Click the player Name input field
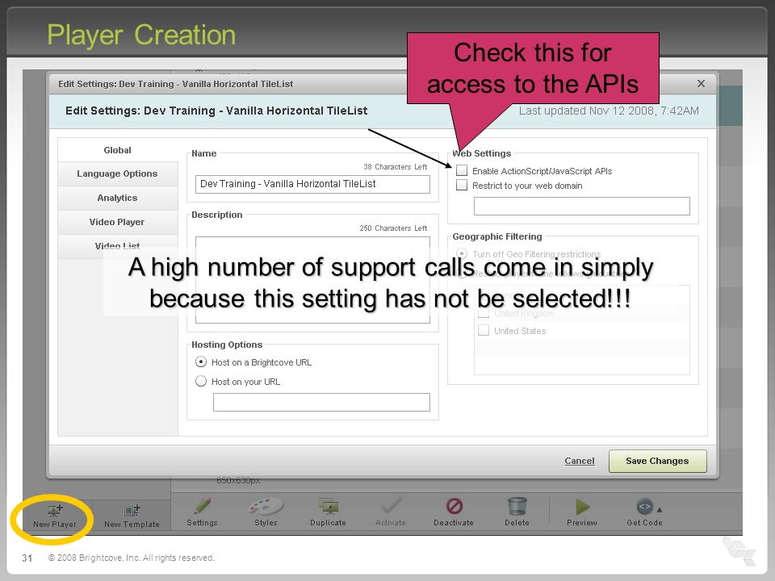The height and width of the screenshot is (581, 775). pos(312,184)
